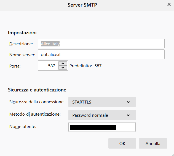The width and height of the screenshot is (174, 156).
Task: Click the Descrizione field containing Alice Italy
Action: pos(101,44)
